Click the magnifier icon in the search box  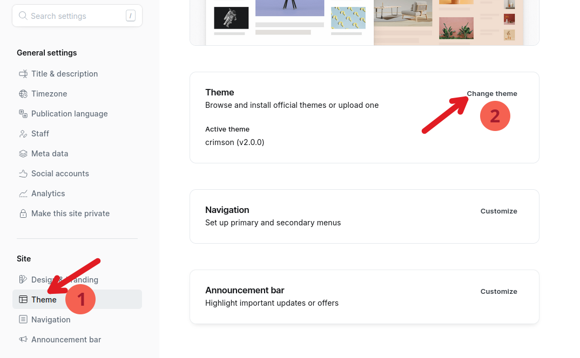pyautogui.click(x=23, y=16)
